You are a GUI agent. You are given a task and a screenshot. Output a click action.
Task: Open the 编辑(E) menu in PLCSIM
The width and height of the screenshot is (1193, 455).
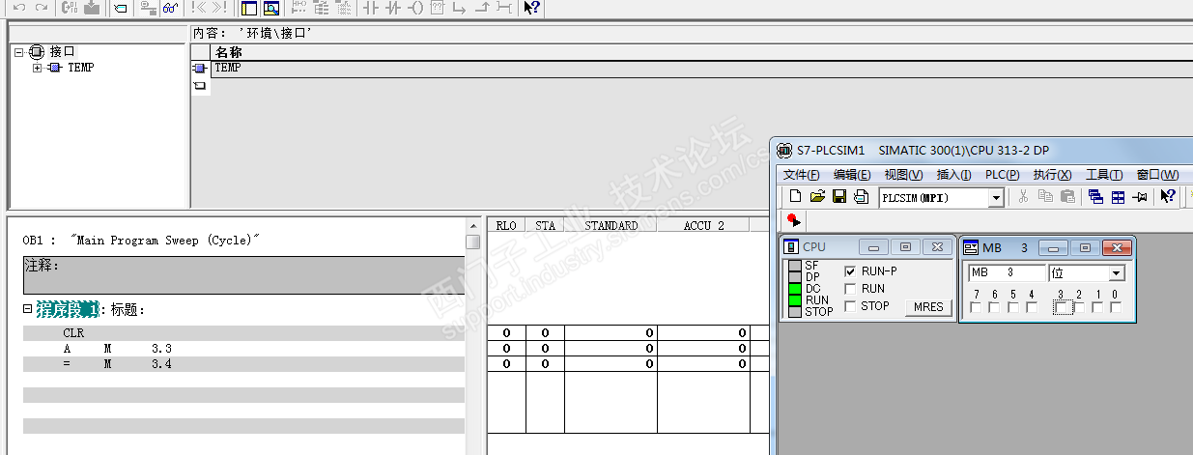[x=852, y=175]
